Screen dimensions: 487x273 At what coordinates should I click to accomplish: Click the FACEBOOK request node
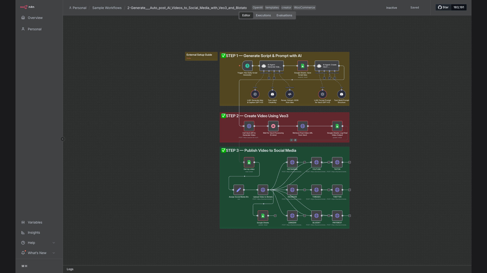coord(292,190)
